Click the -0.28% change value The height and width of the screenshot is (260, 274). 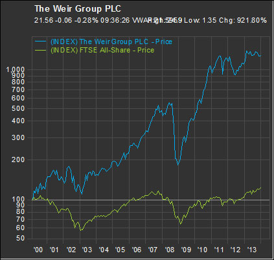point(86,21)
